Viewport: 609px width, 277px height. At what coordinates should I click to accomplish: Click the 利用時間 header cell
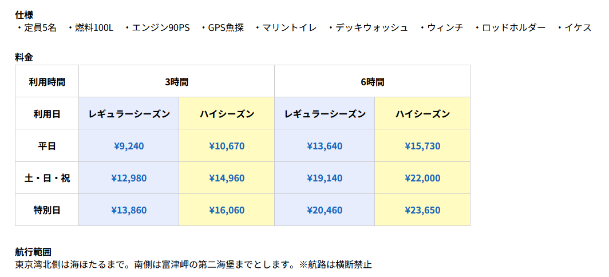pyautogui.click(x=47, y=81)
